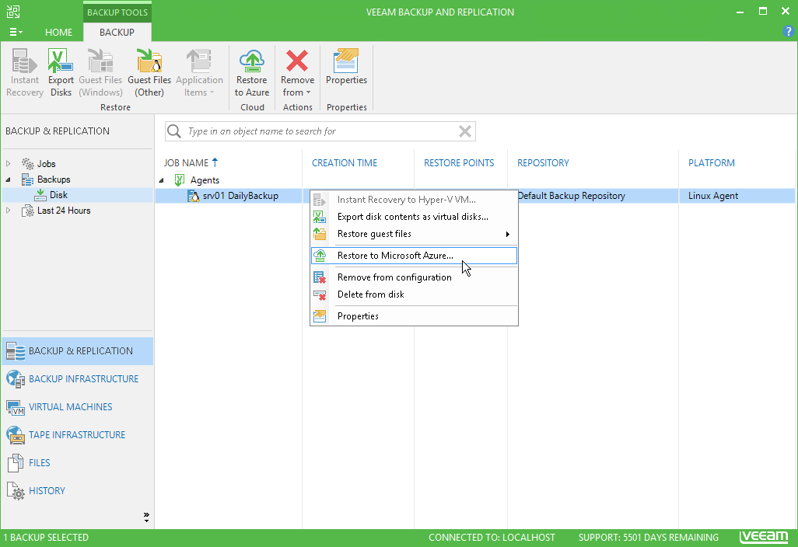Viewport: 798px width, 547px height.
Task: Sort by the RESTORE POINTS column header
Action: click(459, 162)
